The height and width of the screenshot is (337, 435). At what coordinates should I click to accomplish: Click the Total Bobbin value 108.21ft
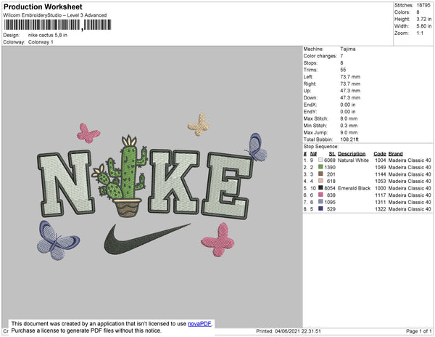349,139
